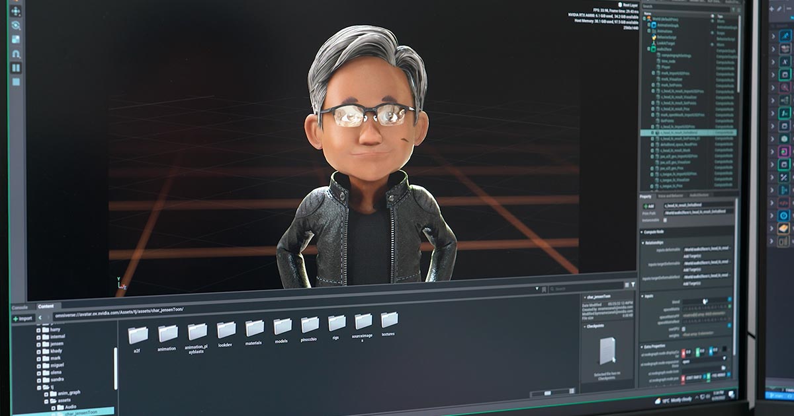Expand the anim_graph folder in the left tree

[46, 394]
